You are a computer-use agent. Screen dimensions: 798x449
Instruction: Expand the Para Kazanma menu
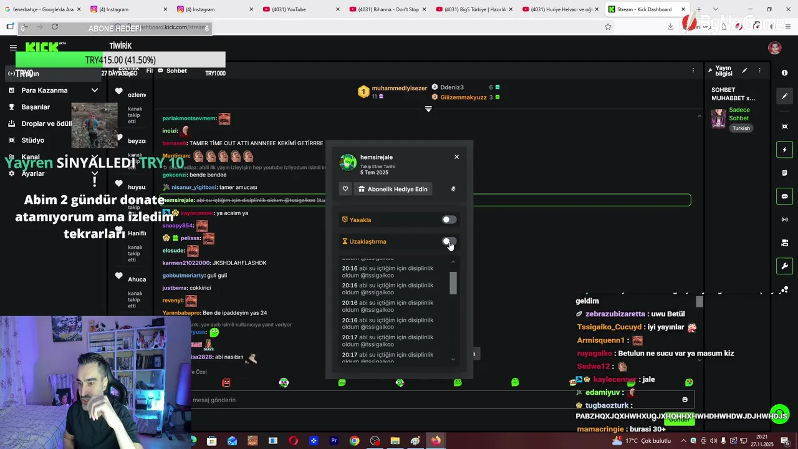(53, 90)
